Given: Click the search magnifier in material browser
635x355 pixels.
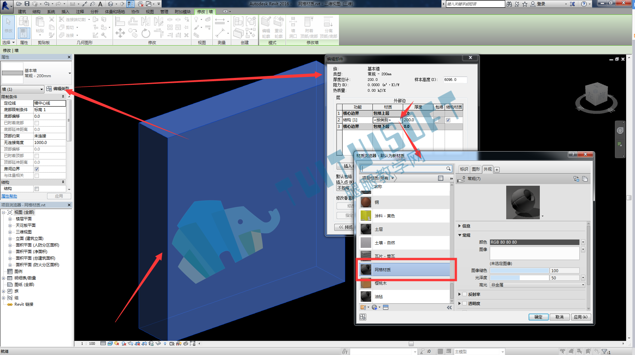Looking at the screenshot, I should coord(448,169).
